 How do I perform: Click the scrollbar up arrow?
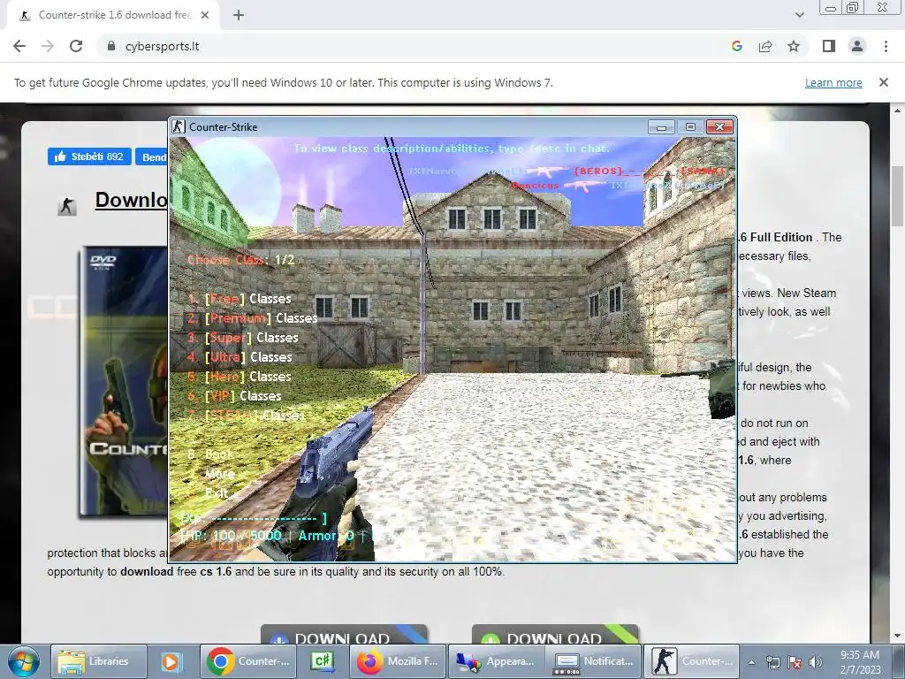898,110
